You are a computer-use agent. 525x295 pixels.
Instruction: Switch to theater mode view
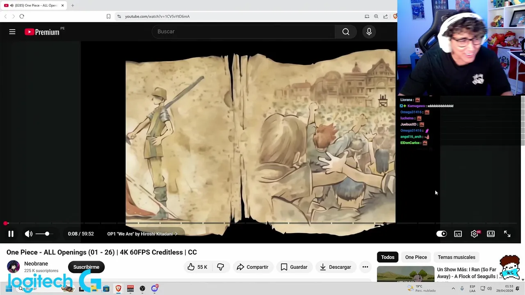click(x=491, y=234)
